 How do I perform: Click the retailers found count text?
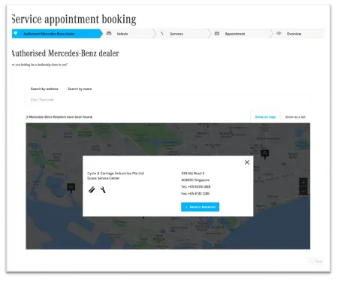coord(59,117)
